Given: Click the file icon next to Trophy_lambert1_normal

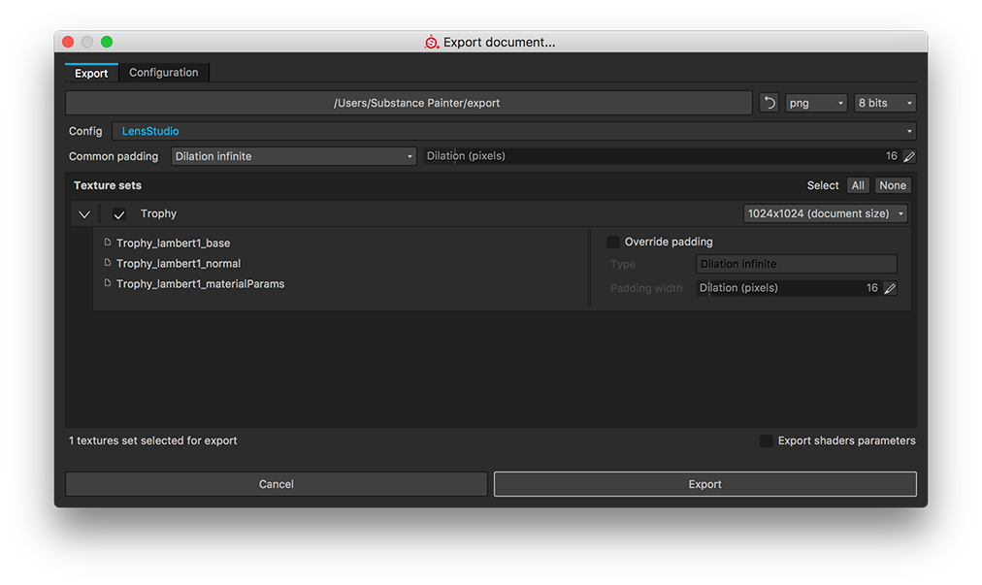Looking at the screenshot, I should tap(108, 263).
